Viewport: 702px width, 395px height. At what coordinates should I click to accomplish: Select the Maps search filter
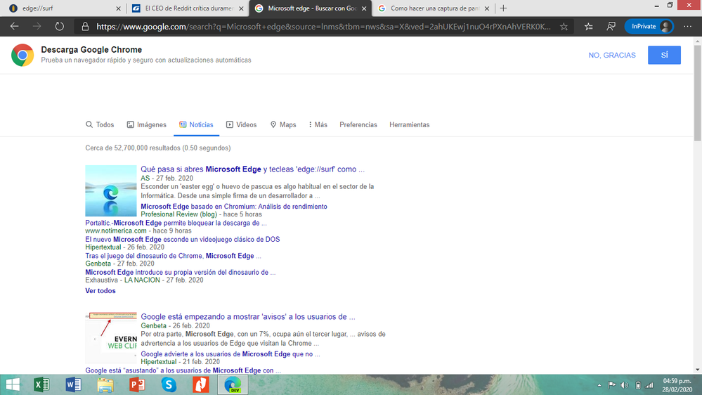coord(283,124)
